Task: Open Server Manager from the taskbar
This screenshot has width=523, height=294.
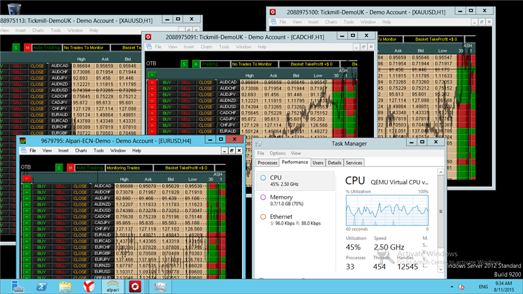Action: [17, 286]
